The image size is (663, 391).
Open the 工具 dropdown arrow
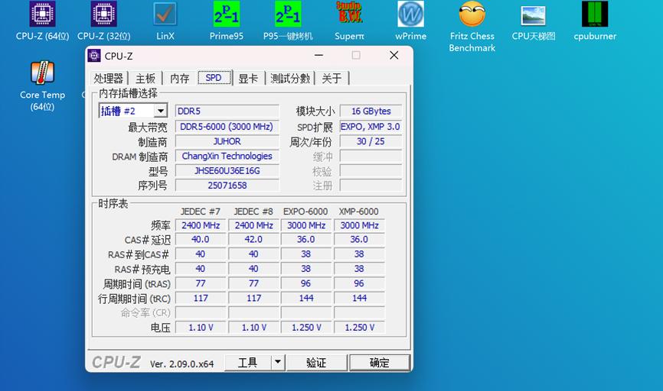(x=278, y=362)
